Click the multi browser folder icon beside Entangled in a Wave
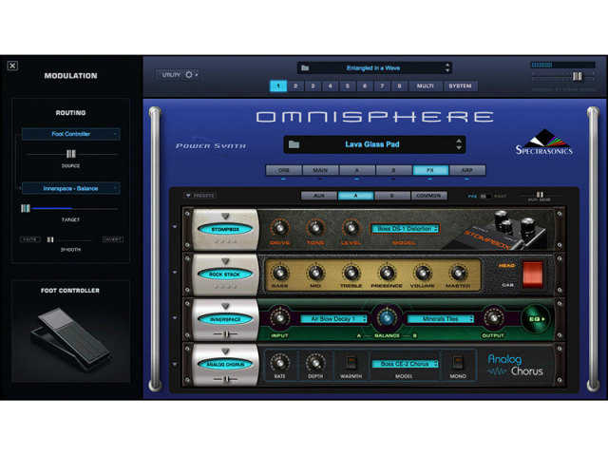The image size is (608, 456). 305,67
